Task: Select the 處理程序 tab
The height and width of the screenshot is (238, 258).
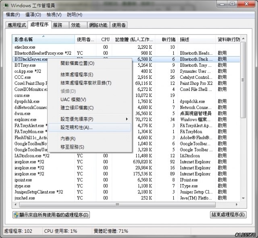Action: click(40, 25)
